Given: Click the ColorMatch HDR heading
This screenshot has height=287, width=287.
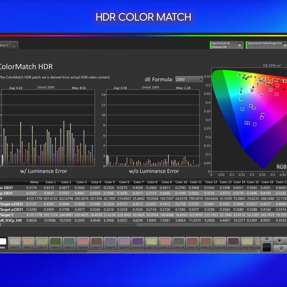Looking at the screenshot, I should click(26, 67).
